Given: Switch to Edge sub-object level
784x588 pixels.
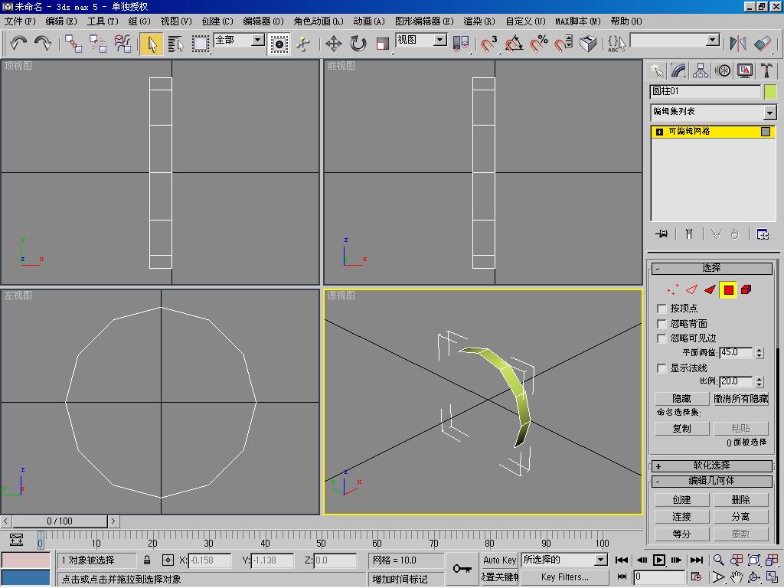Looking at the screenshot, I should point(691,289).
